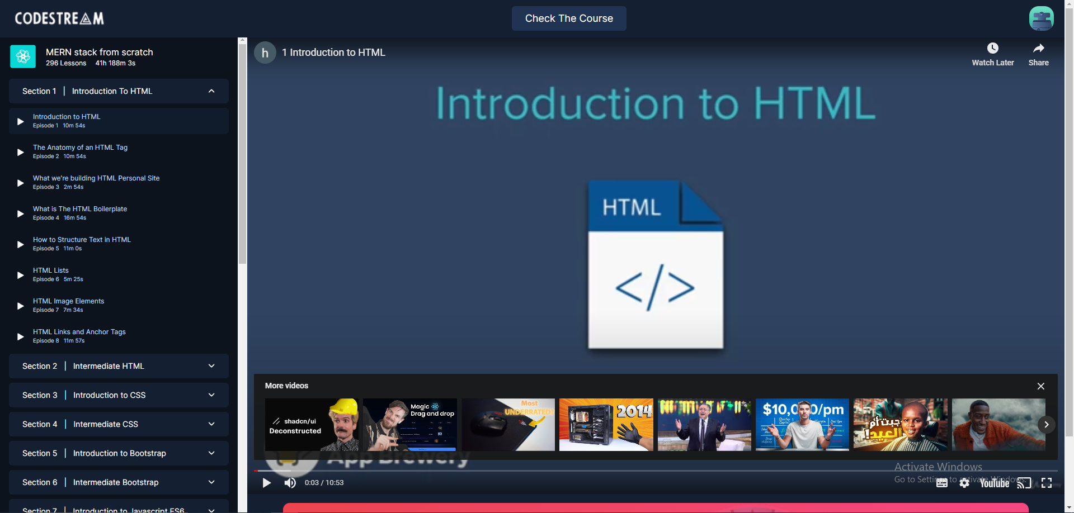The image size is (1074, 513).
Task: Open the user avatar in top-right corner
Action: pos(1041,18)
